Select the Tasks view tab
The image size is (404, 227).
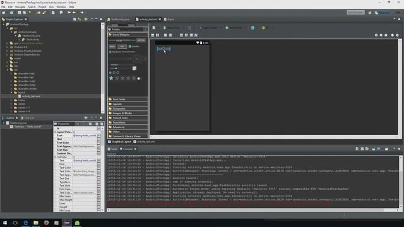click(112, 149)
